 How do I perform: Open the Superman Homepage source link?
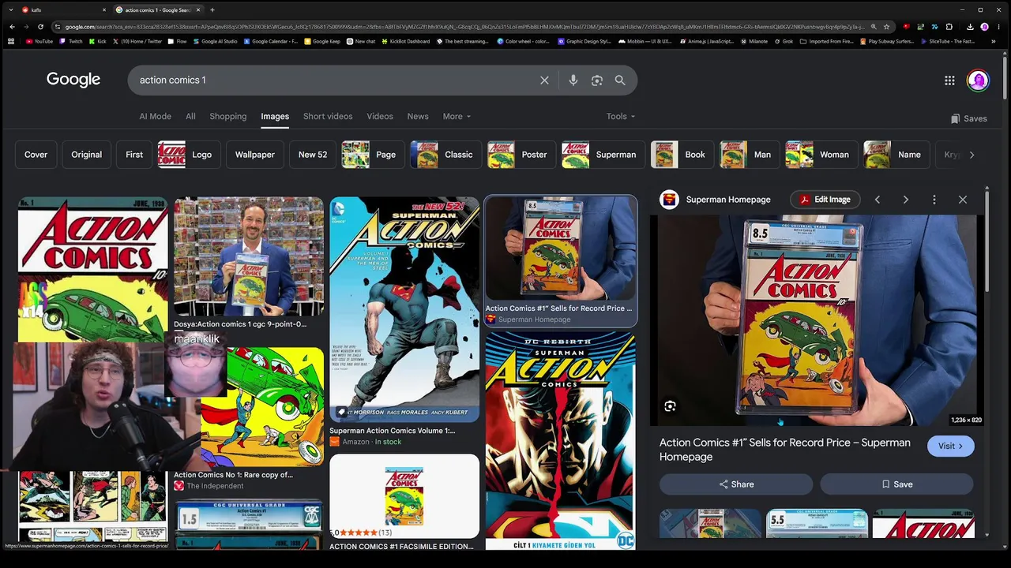pyautogui.click(x=716, y=200)
